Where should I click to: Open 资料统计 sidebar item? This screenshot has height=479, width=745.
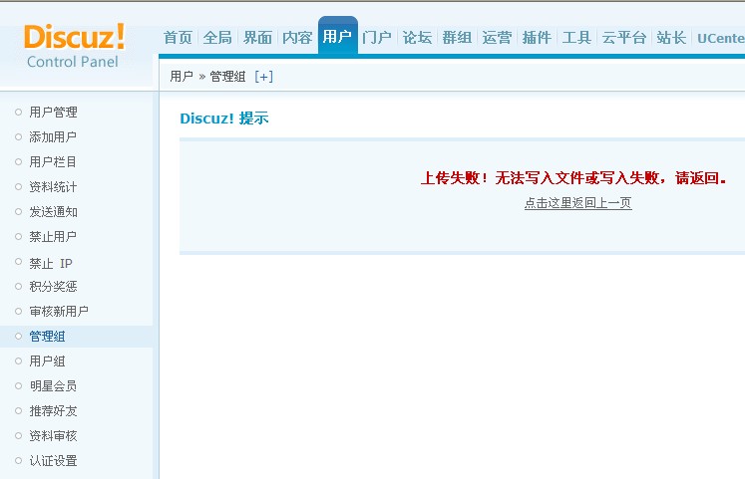pyautogui.click(x=53, y=187)
